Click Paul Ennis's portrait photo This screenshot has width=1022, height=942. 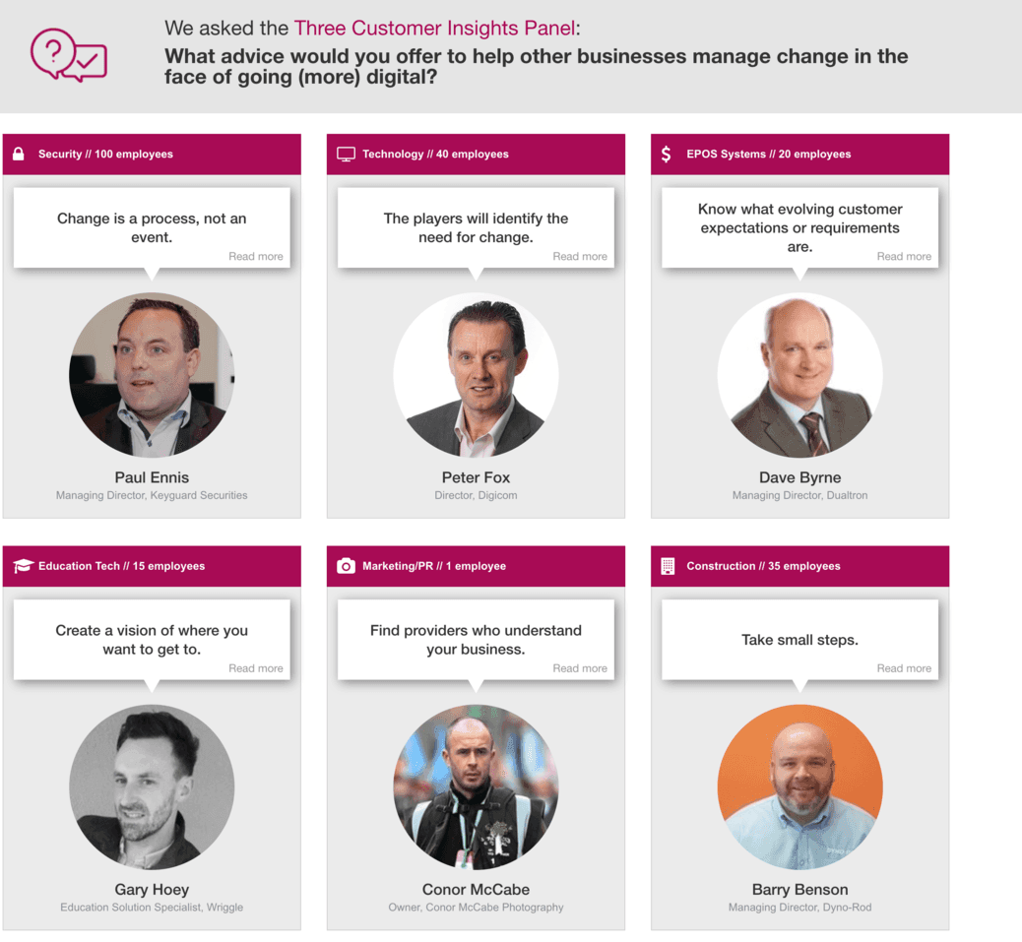(x=152, y=375)
